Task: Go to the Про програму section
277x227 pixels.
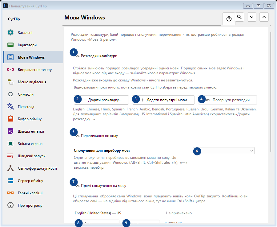Action: [x=33, y=205]
